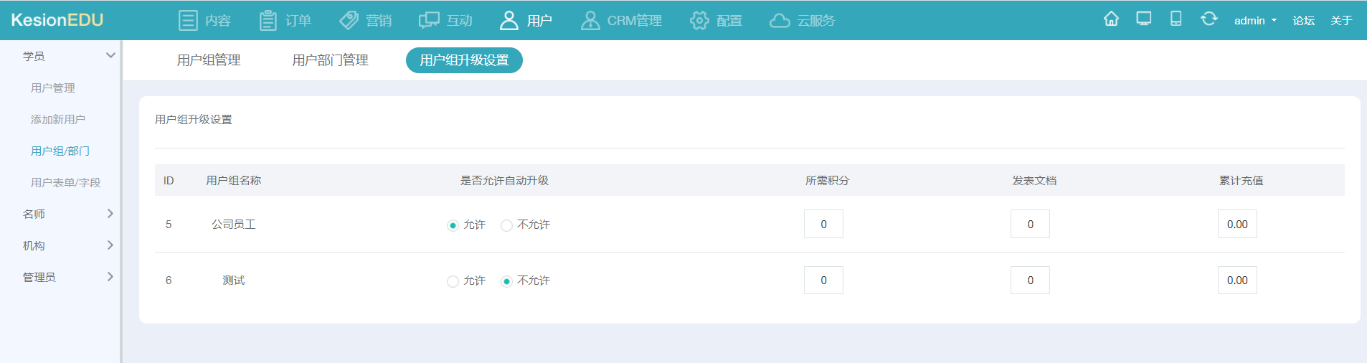Open 添加新用户 in sidebar

click(x=58, y=119)
